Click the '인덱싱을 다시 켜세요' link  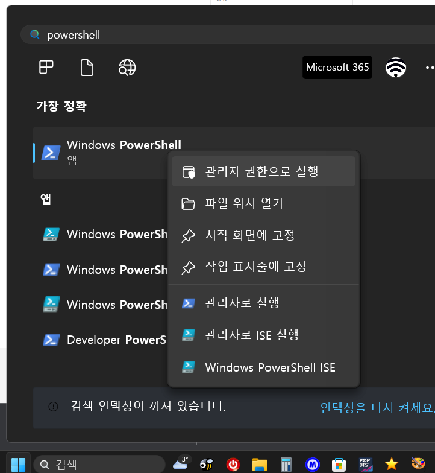(377, 408)
